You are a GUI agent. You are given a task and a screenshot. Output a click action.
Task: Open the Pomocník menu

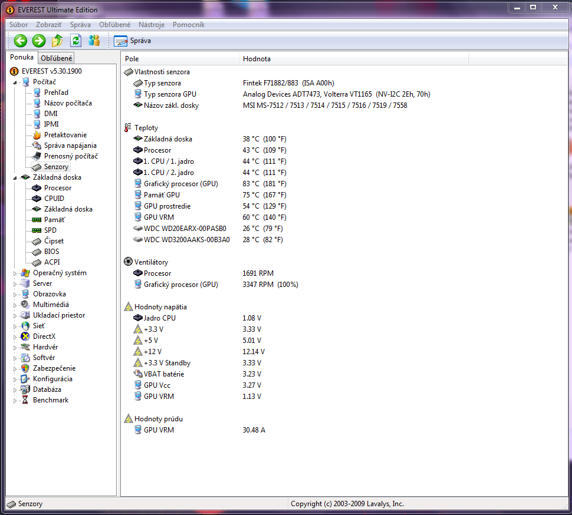pos(189,25)
